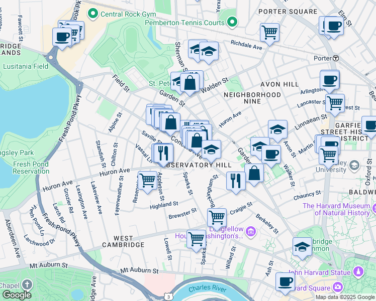
Task: Click the shopping cart marker near Lancaster St
Action: pos(335,103)
